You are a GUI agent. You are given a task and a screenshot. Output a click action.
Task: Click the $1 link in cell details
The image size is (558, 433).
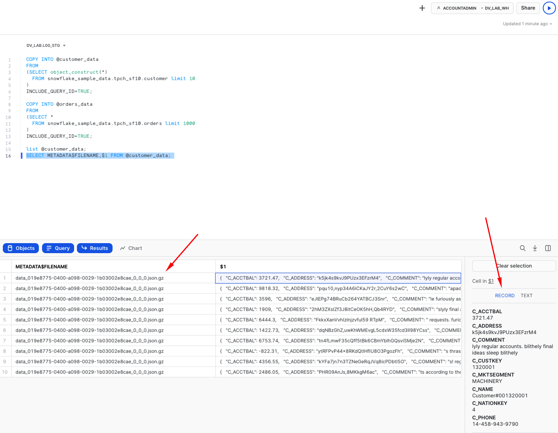coord(491,281)
